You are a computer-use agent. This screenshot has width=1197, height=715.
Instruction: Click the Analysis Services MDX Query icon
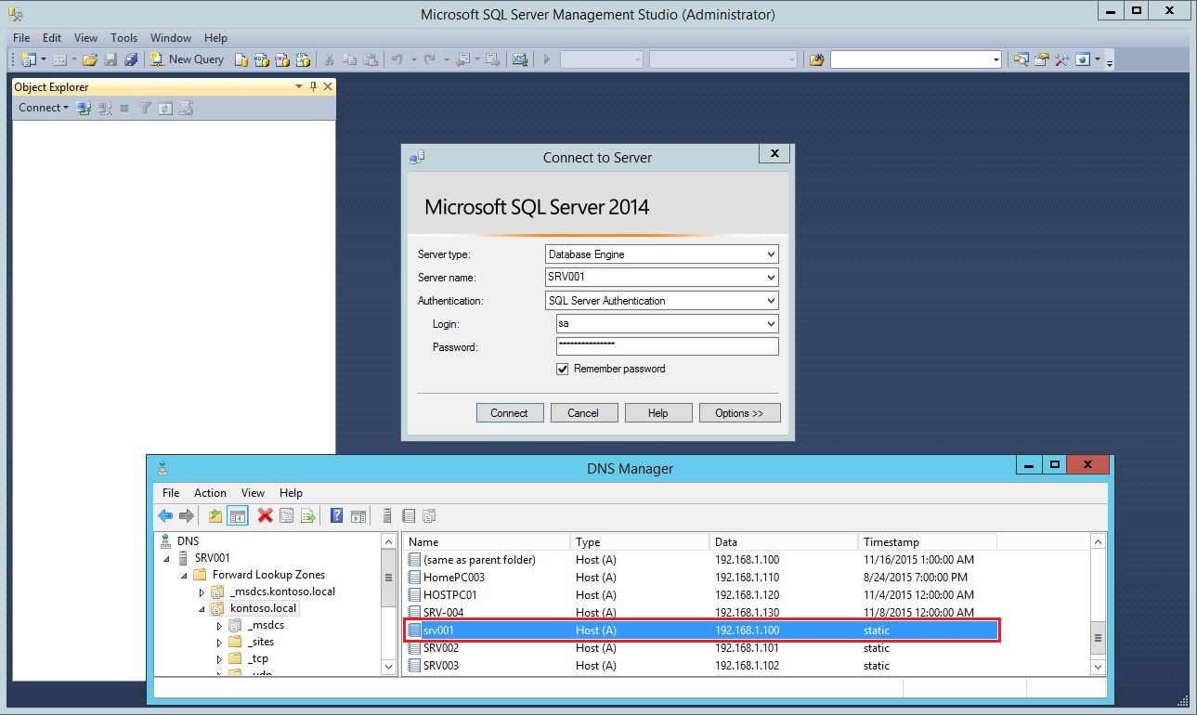pos(262,59)
